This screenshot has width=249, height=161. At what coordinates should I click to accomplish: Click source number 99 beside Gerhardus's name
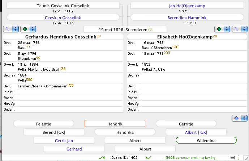[x=99, y=36]
